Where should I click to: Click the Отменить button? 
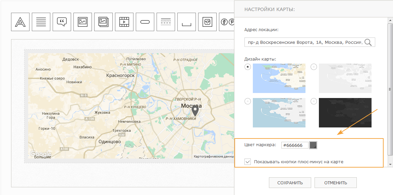click(x=336, y=183)
